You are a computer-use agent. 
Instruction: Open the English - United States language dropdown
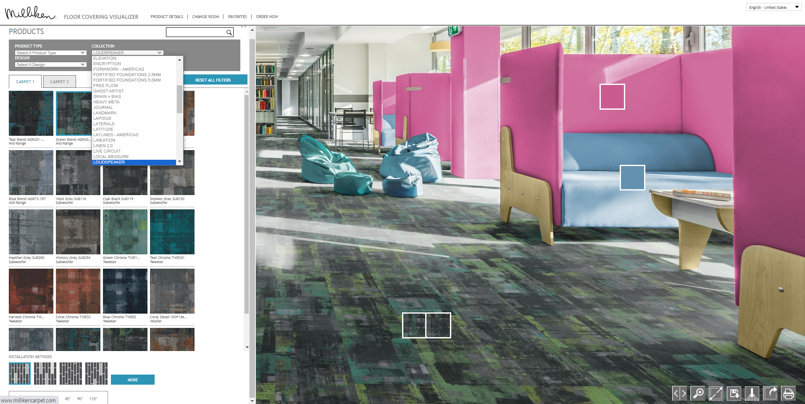(x=773, y=7)
